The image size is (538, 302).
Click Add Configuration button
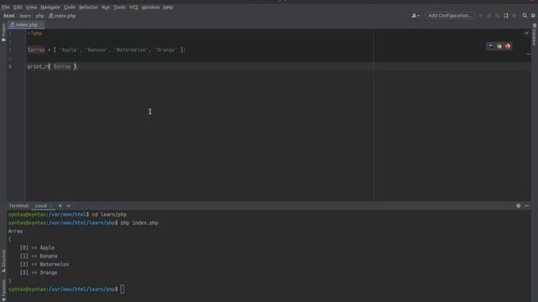click(451, 16)
